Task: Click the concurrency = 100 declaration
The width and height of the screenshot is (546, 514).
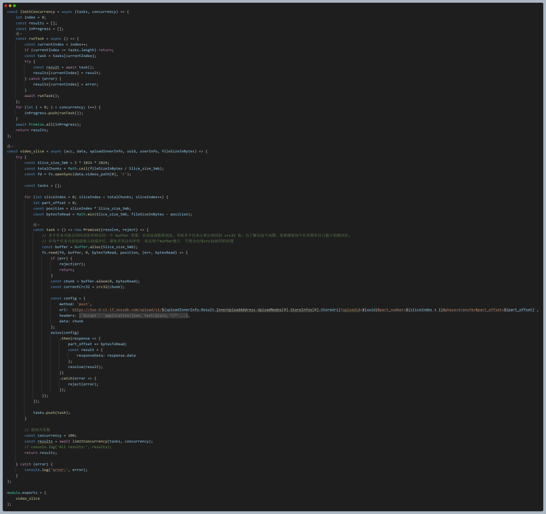Action: pyautogui.click(x=50, y=435)
